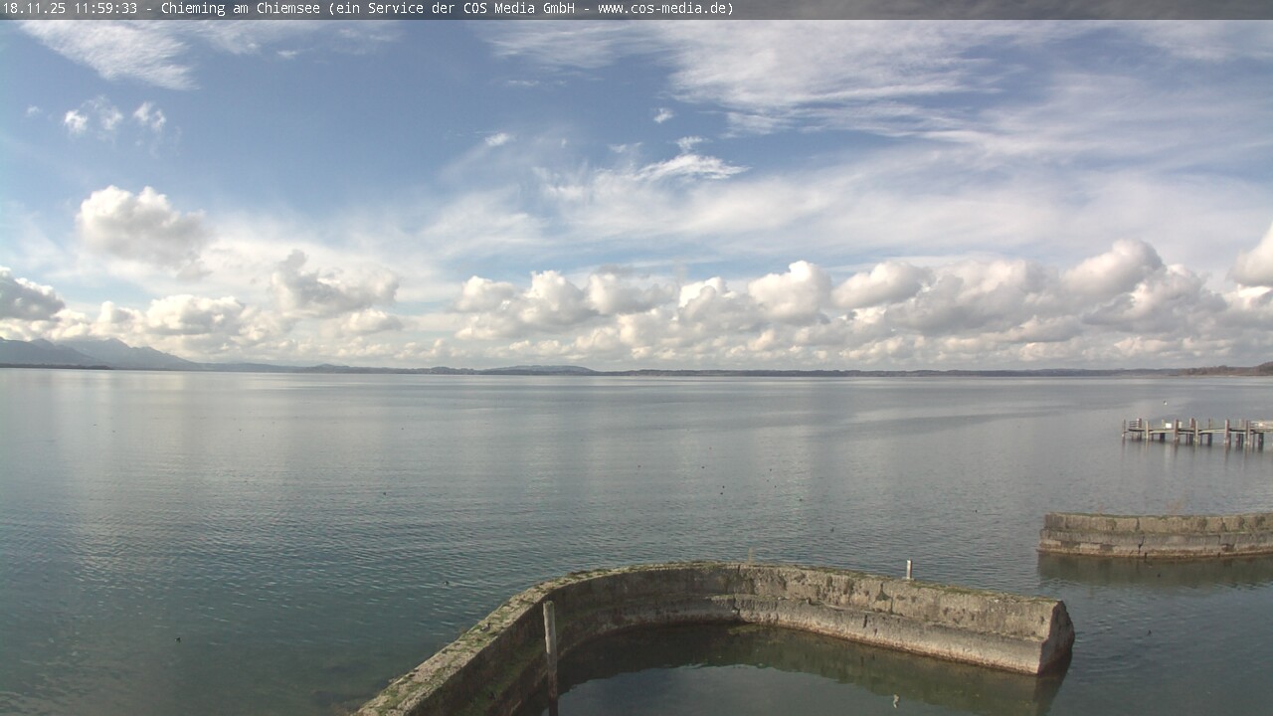
Task: Click the small white post on curved wall
Action: [909, 569]
